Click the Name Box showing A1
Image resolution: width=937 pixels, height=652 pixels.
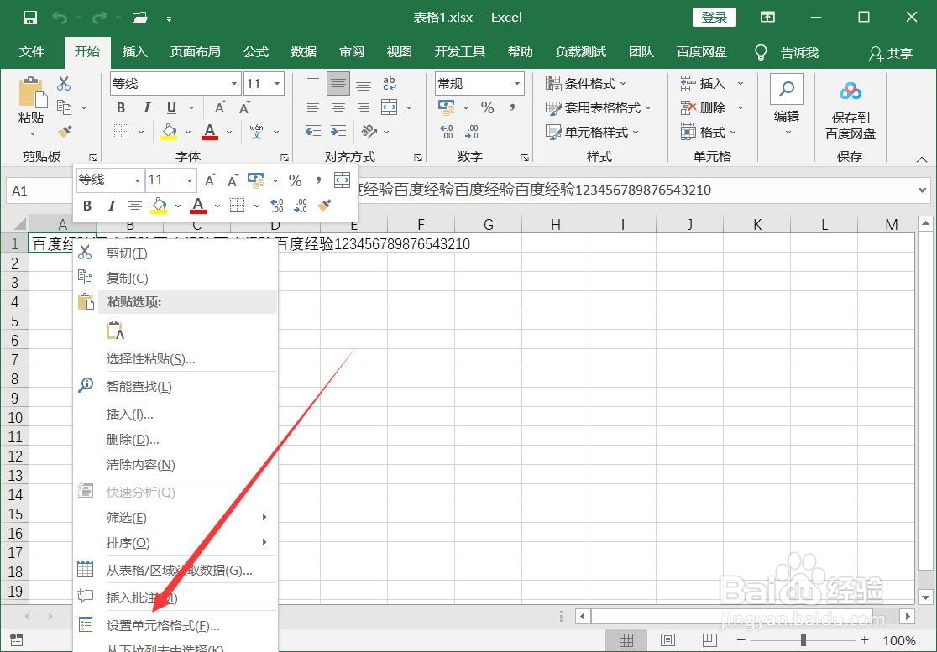(39, 191)
